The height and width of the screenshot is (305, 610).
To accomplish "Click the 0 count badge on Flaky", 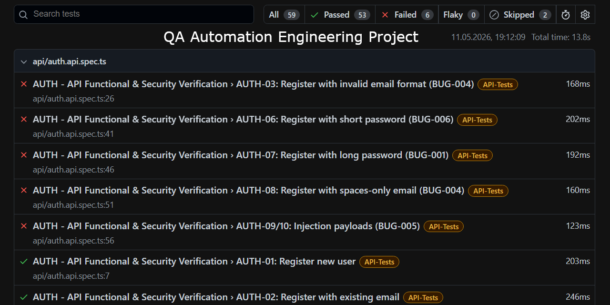I will tap(473, 15).
